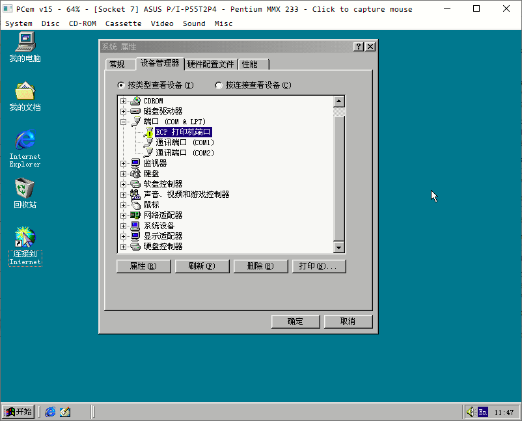The image size is (522, 421).
Task: Open the PCem Sound menu
Action: 194,23
